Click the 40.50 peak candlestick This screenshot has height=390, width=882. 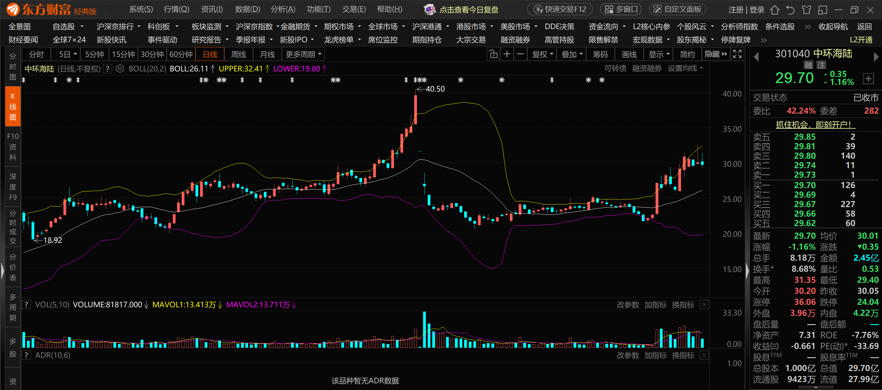pyautogui.click(x=416, y=110)
